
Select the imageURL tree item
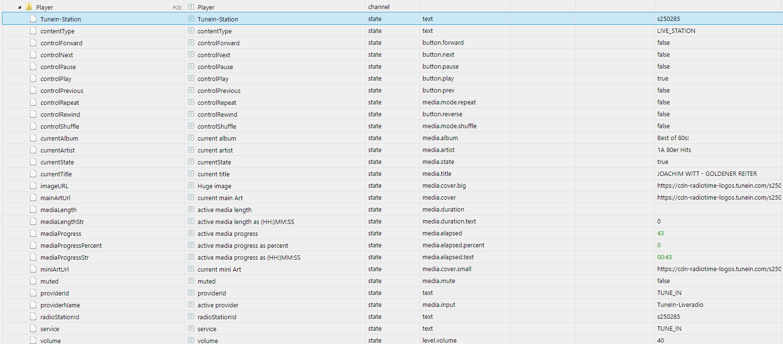point(54,186)
